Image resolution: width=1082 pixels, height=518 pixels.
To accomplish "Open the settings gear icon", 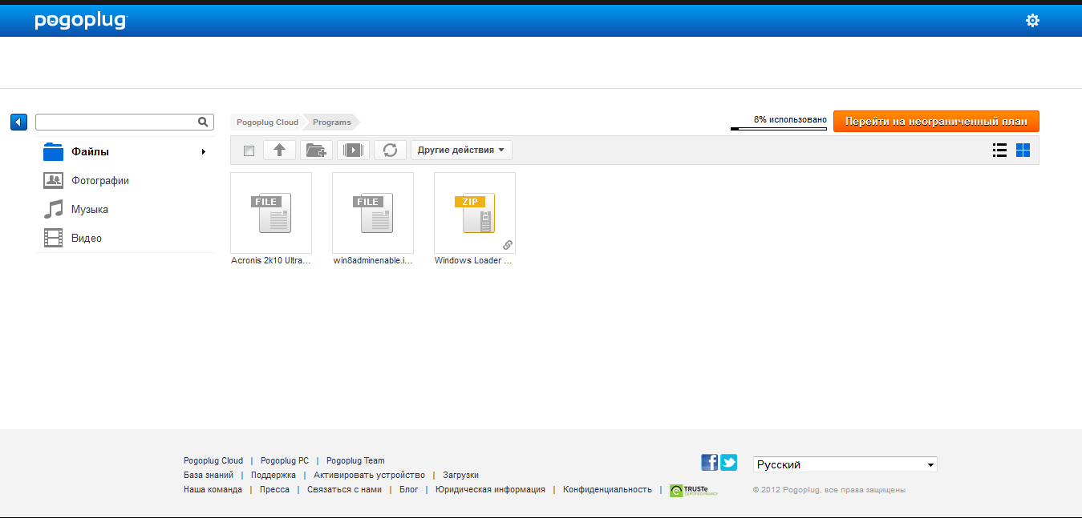I will pos(1032,21).
